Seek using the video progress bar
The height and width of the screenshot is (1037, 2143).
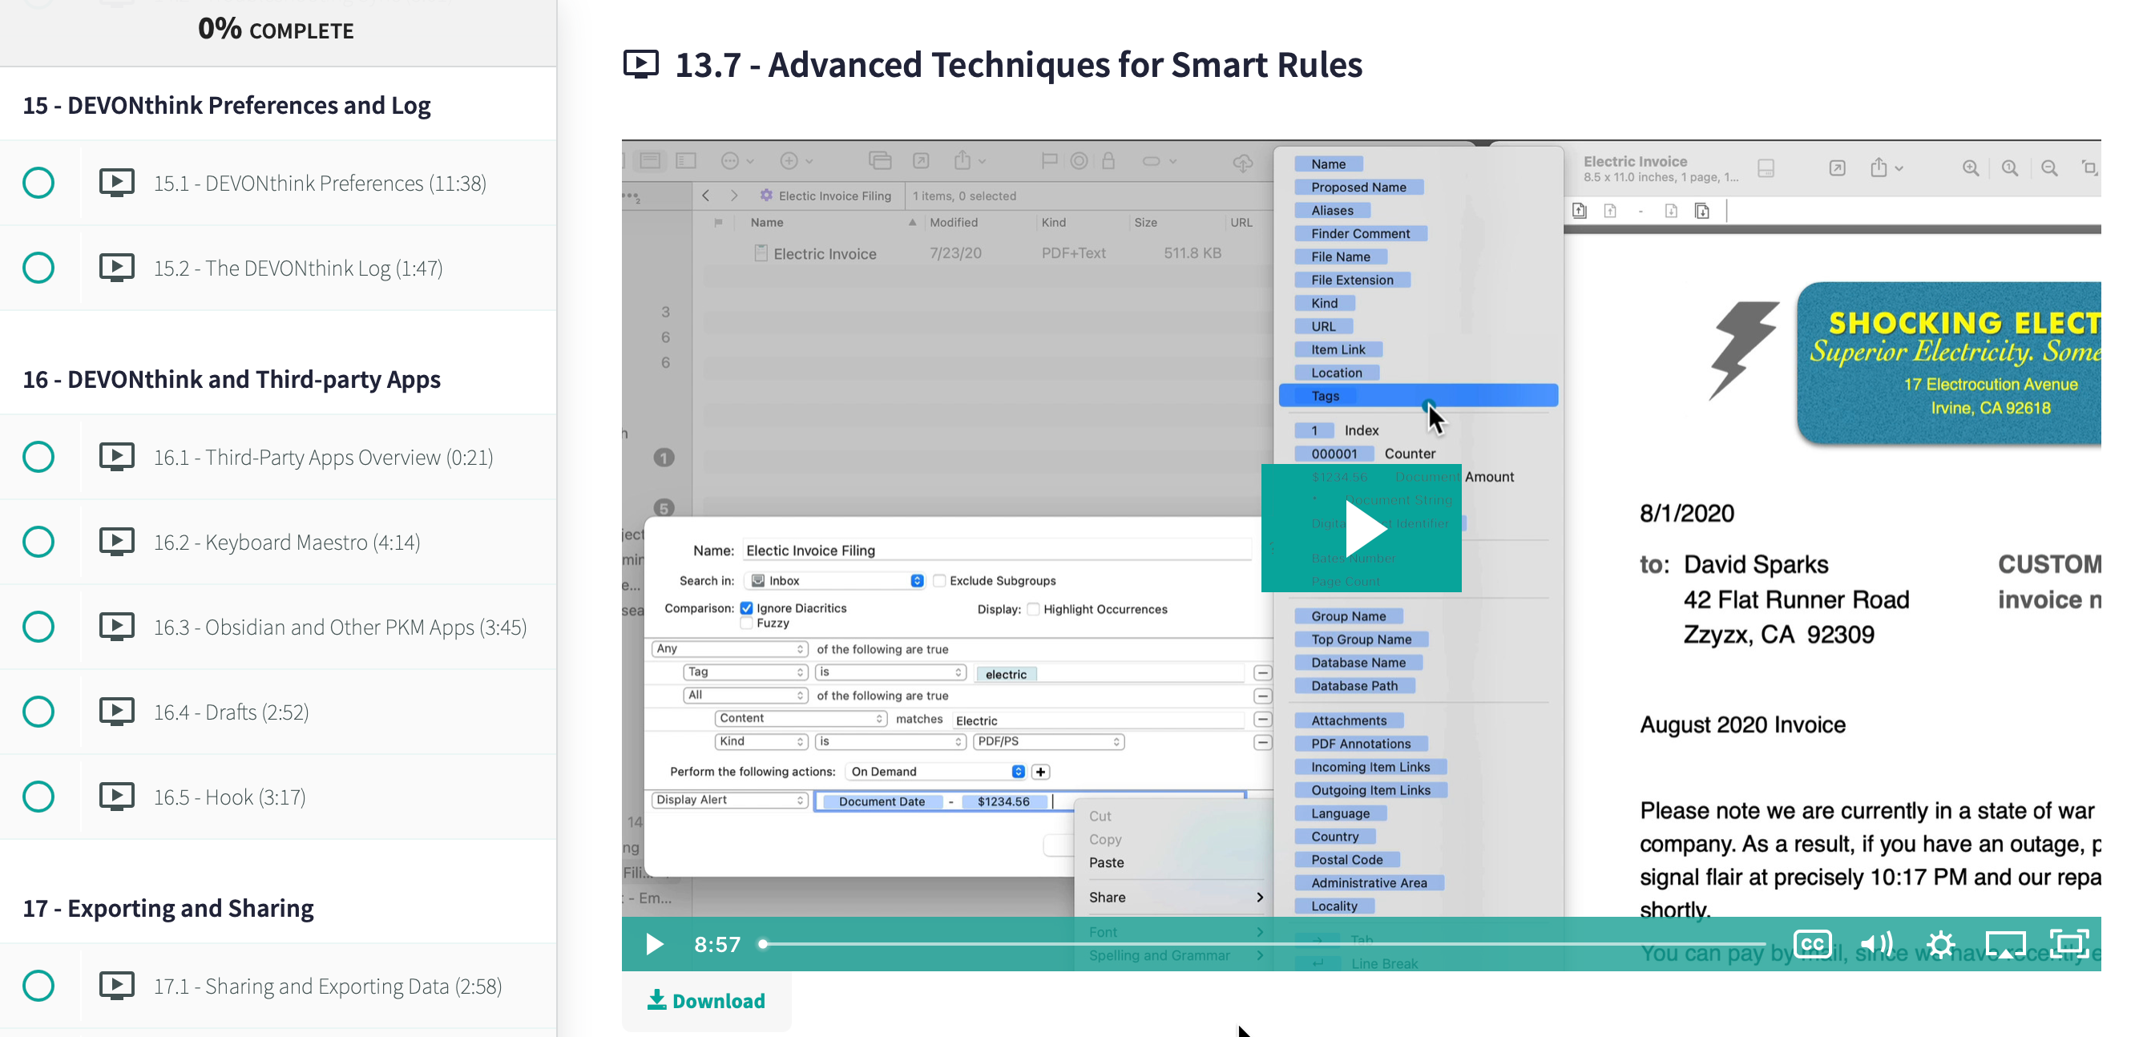[x=1262, y=944]
